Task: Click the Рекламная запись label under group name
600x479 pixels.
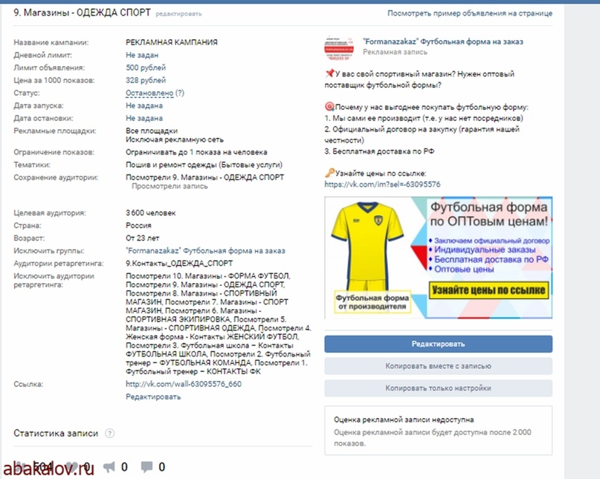Action: [x=395, y=52]
